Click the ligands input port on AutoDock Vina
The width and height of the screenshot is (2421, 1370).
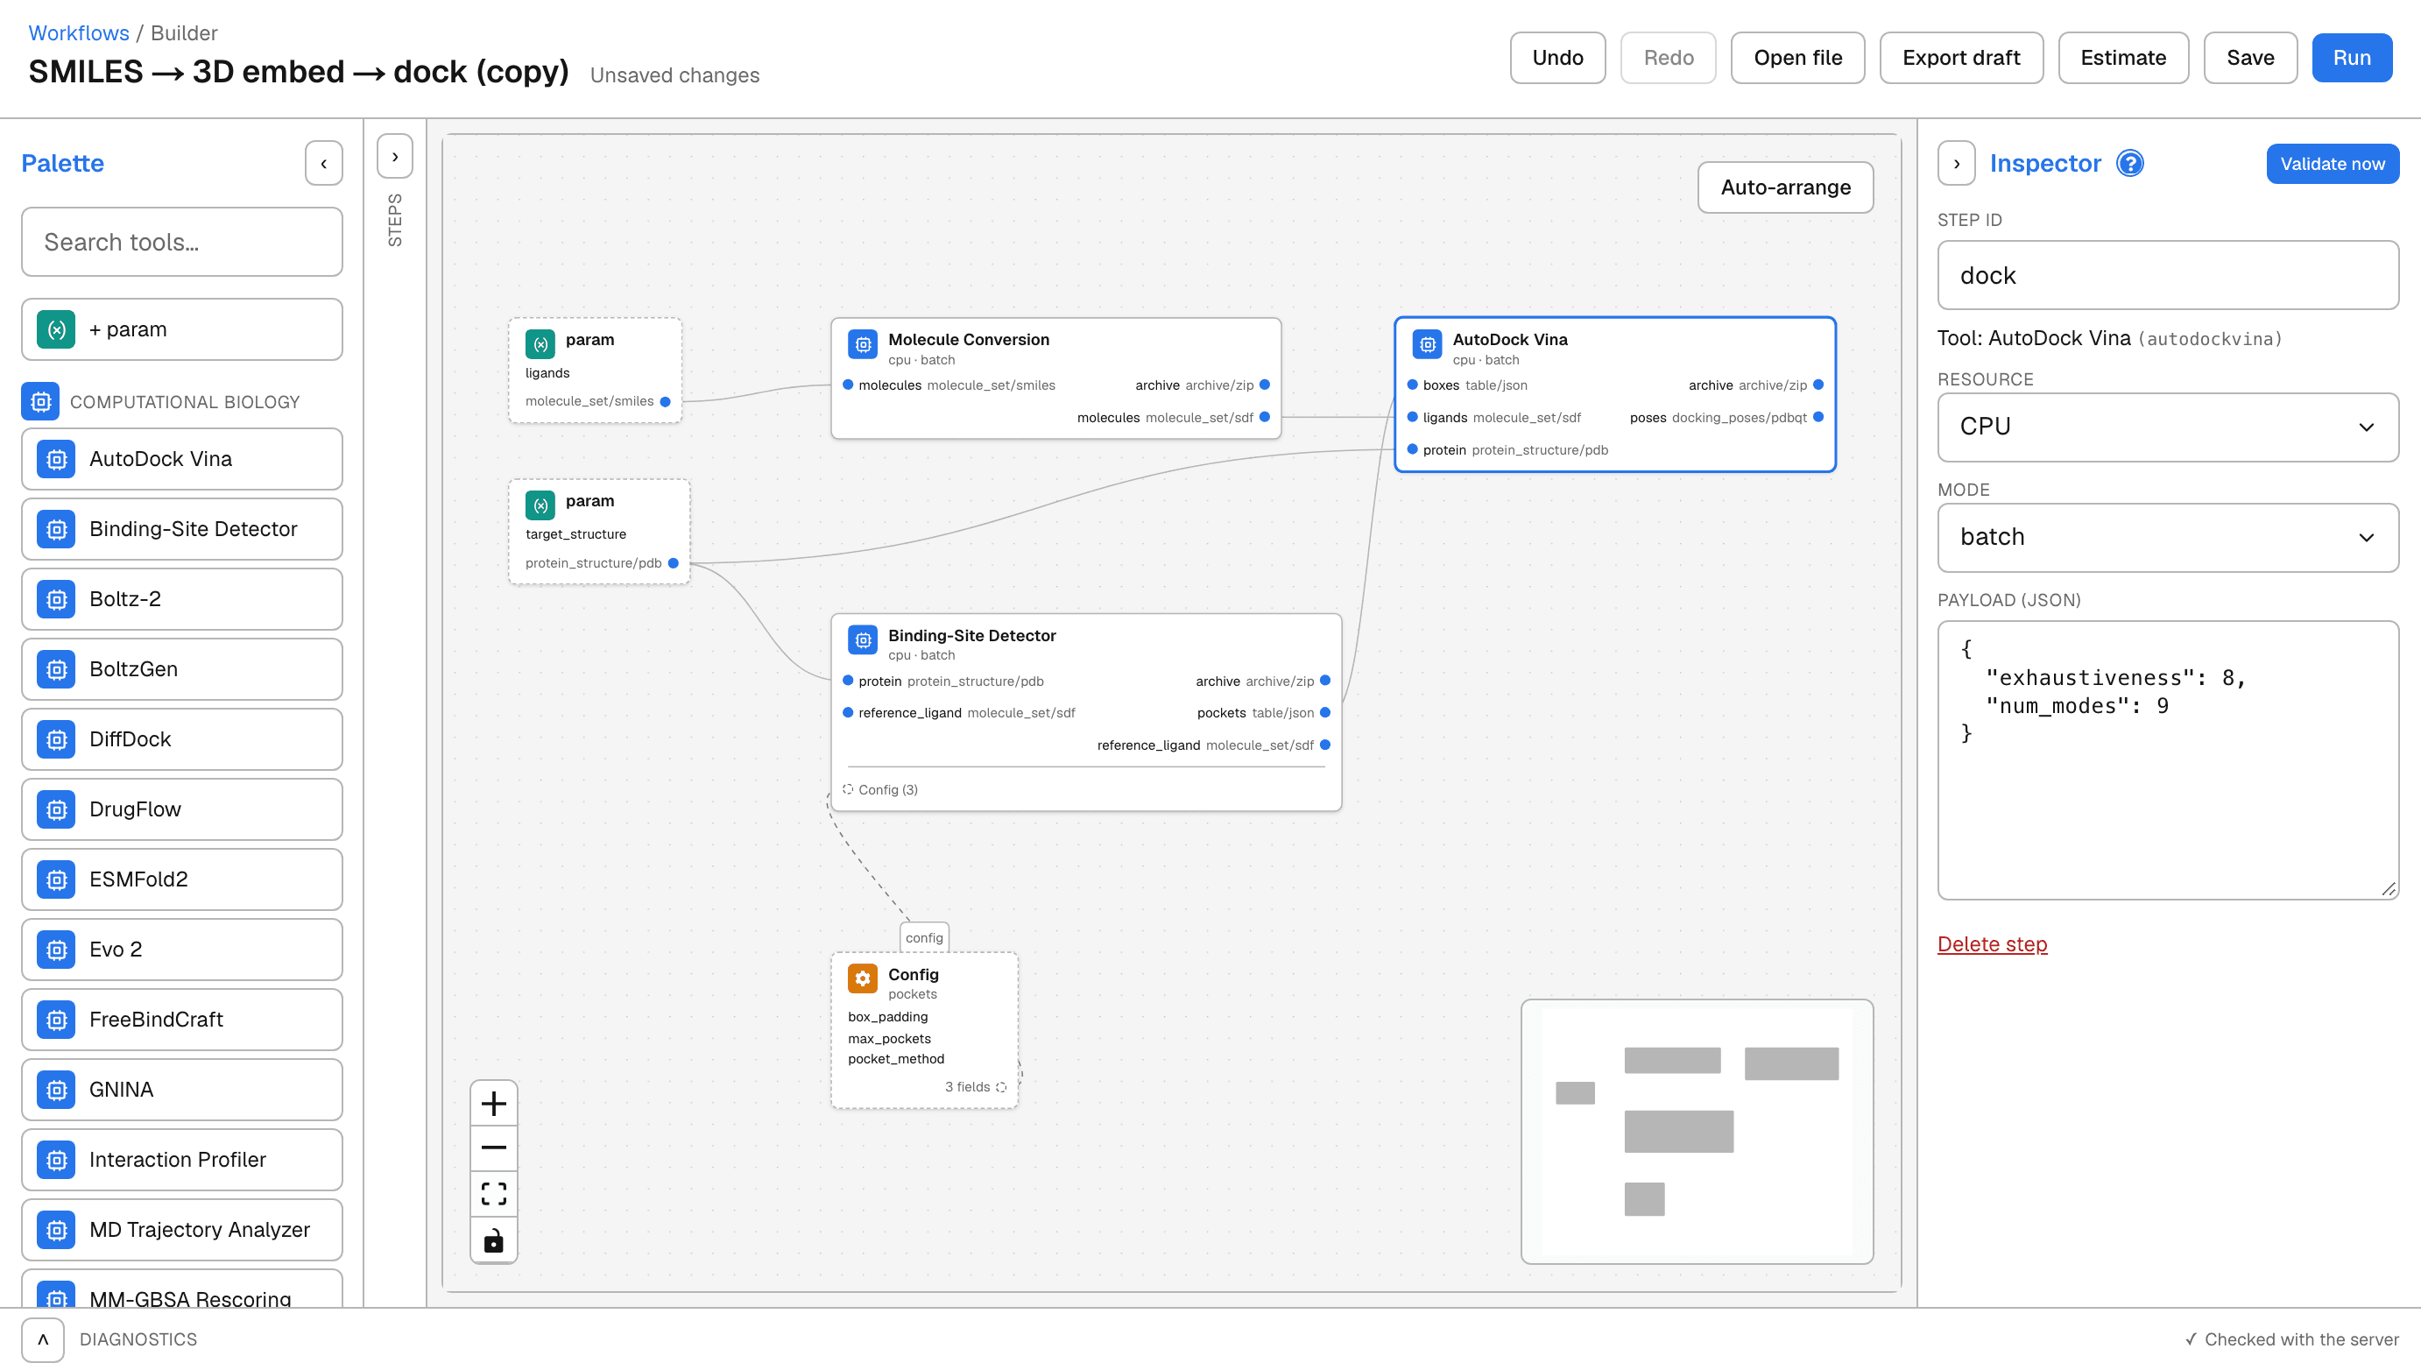[1412, 417]
